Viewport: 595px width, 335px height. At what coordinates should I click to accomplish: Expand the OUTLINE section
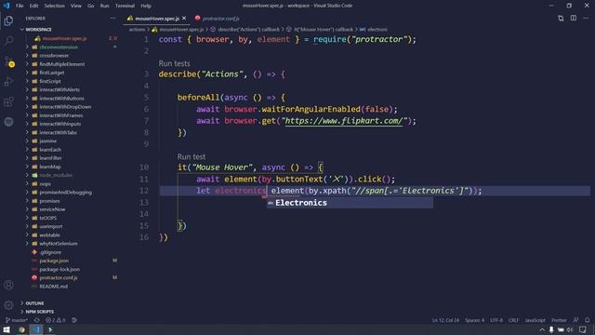tap(34, 303)
